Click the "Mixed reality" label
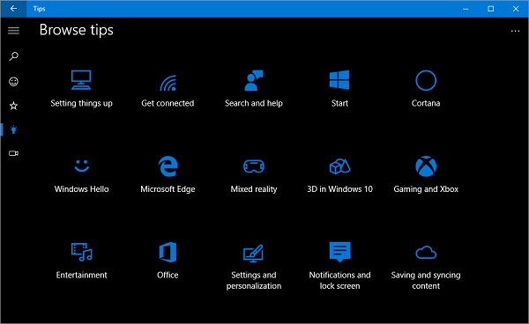529x324 pixels. pyautogui.click(x=254, y=189)
